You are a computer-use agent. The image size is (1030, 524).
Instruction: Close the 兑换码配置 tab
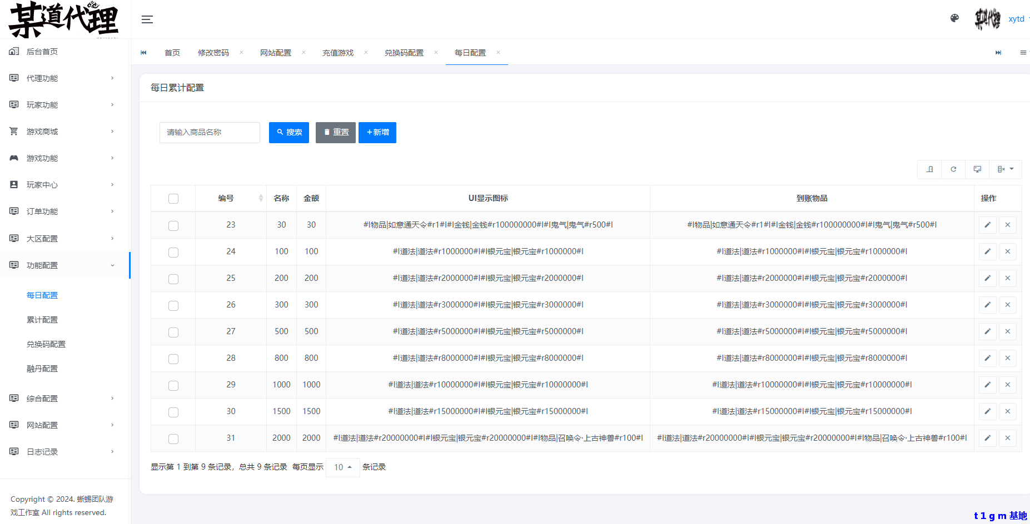(436, 53)
